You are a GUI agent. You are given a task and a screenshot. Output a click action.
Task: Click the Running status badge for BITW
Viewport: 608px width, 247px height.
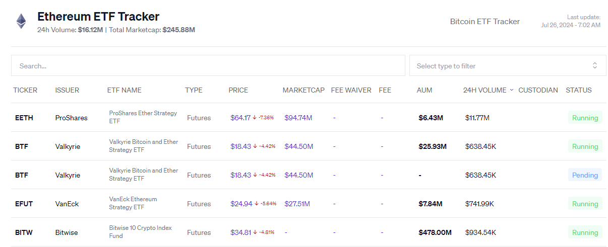point(585,232)
